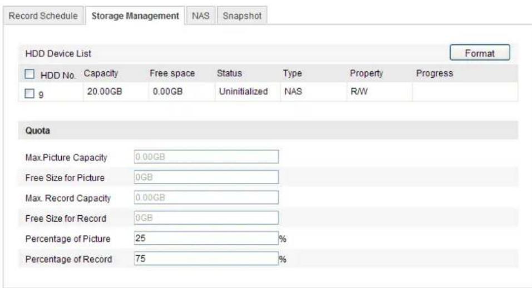
Task: Select the 20.00GB capacity cell
Action: coord(105,92)
